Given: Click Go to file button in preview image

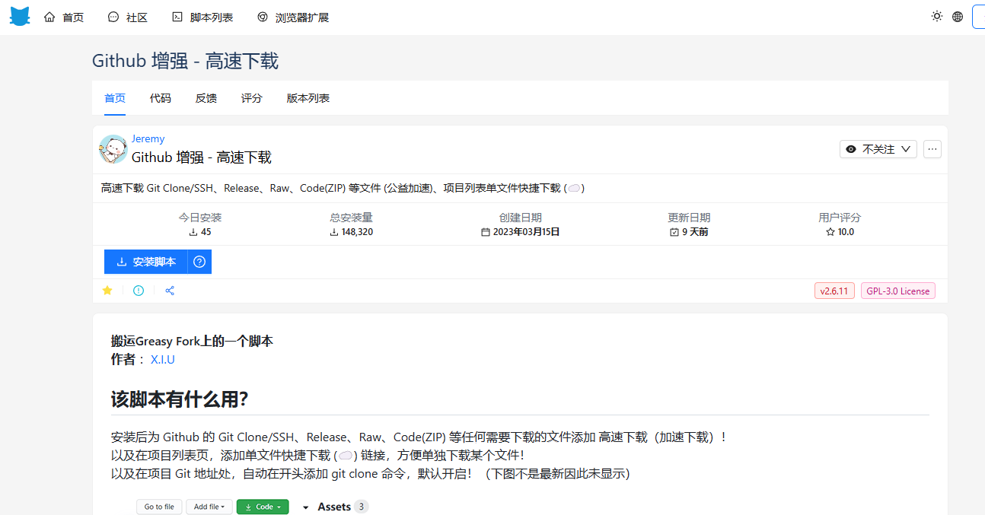Looking at the screenshot, I should 159,507.
